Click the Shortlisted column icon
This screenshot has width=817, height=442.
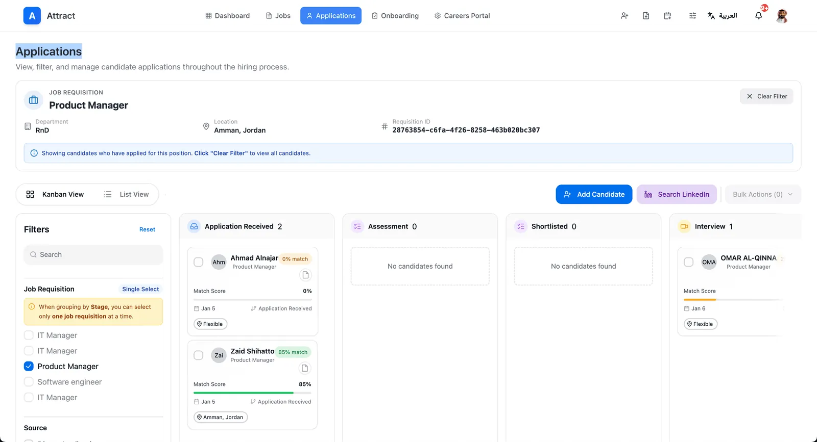[x=521, y=226]
